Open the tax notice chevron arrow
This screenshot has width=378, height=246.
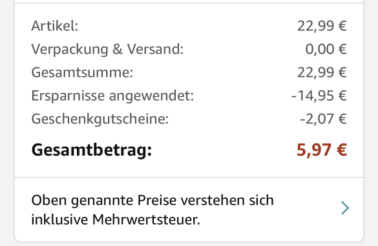pyautogui.click(x=345, y=209)
